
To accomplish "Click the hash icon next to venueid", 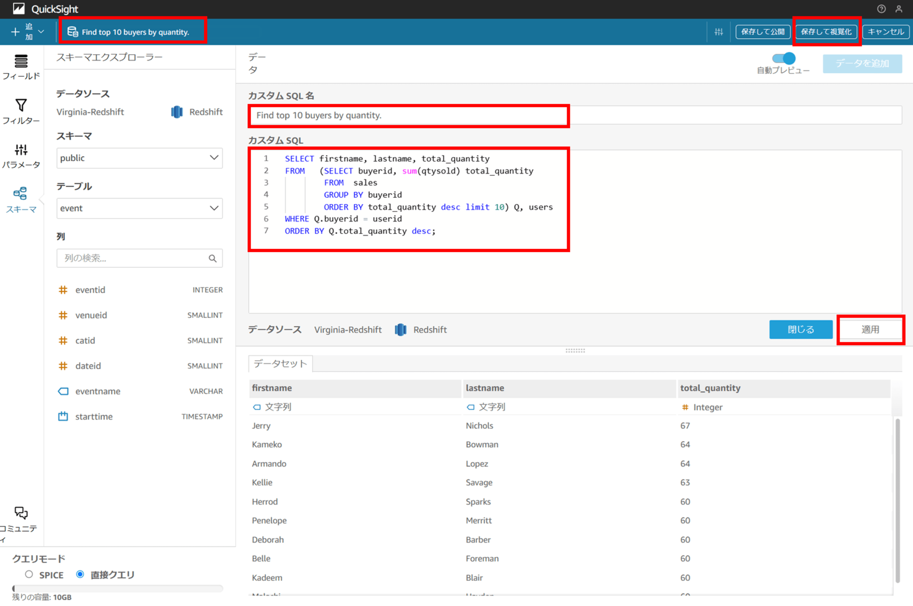I will (x=63, y=315).
